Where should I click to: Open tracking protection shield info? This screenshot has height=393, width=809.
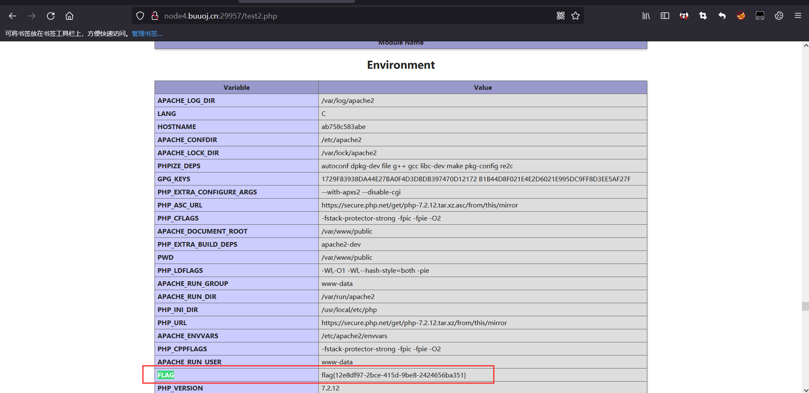(140, 16)
